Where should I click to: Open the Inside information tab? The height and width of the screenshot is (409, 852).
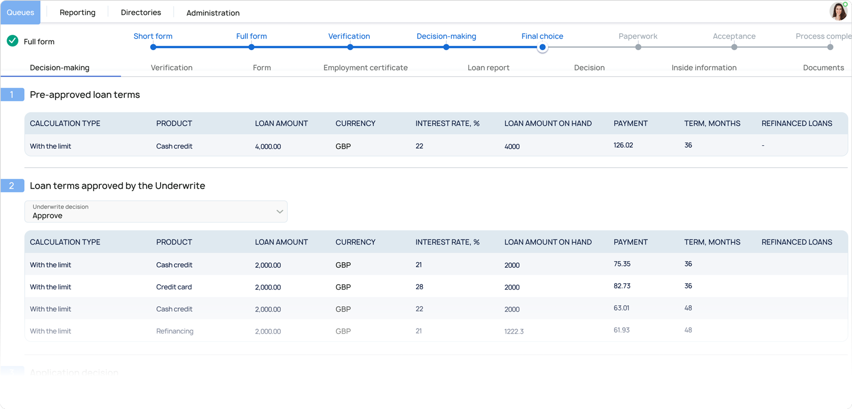[x=704, y=68]
